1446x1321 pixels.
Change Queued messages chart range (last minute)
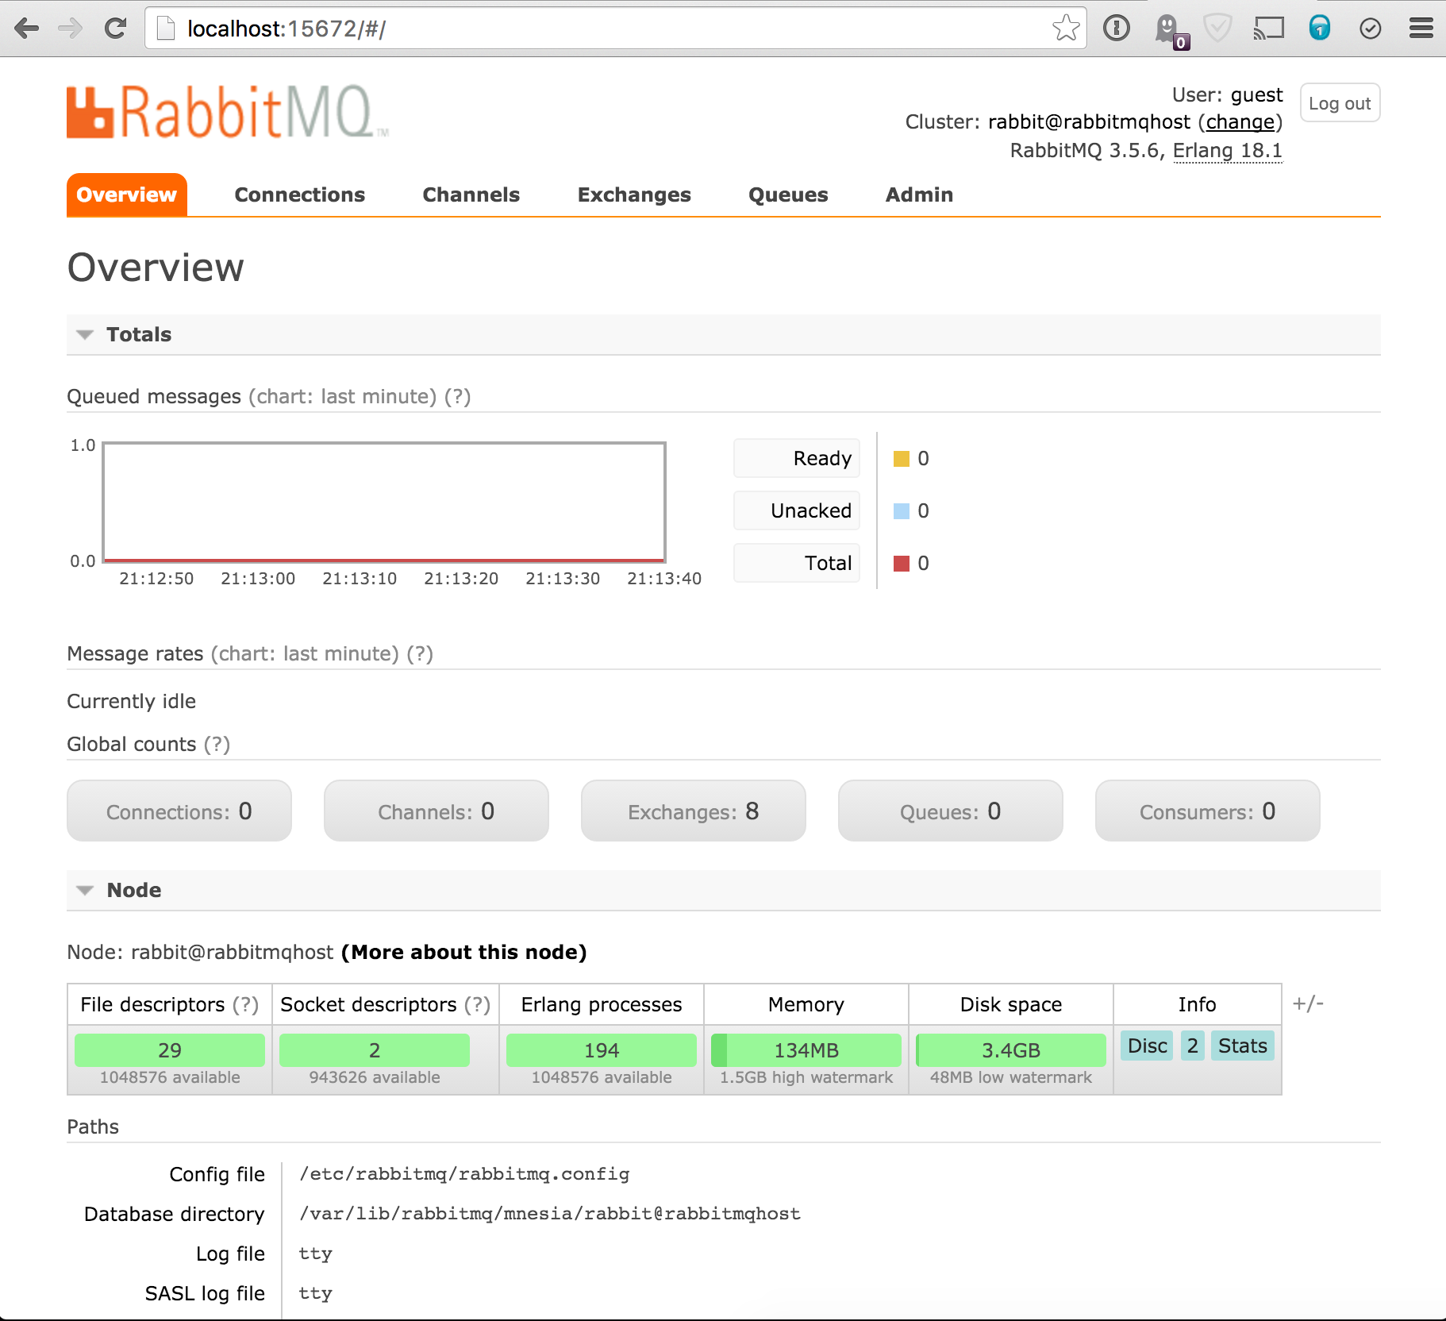pos(342,396)
